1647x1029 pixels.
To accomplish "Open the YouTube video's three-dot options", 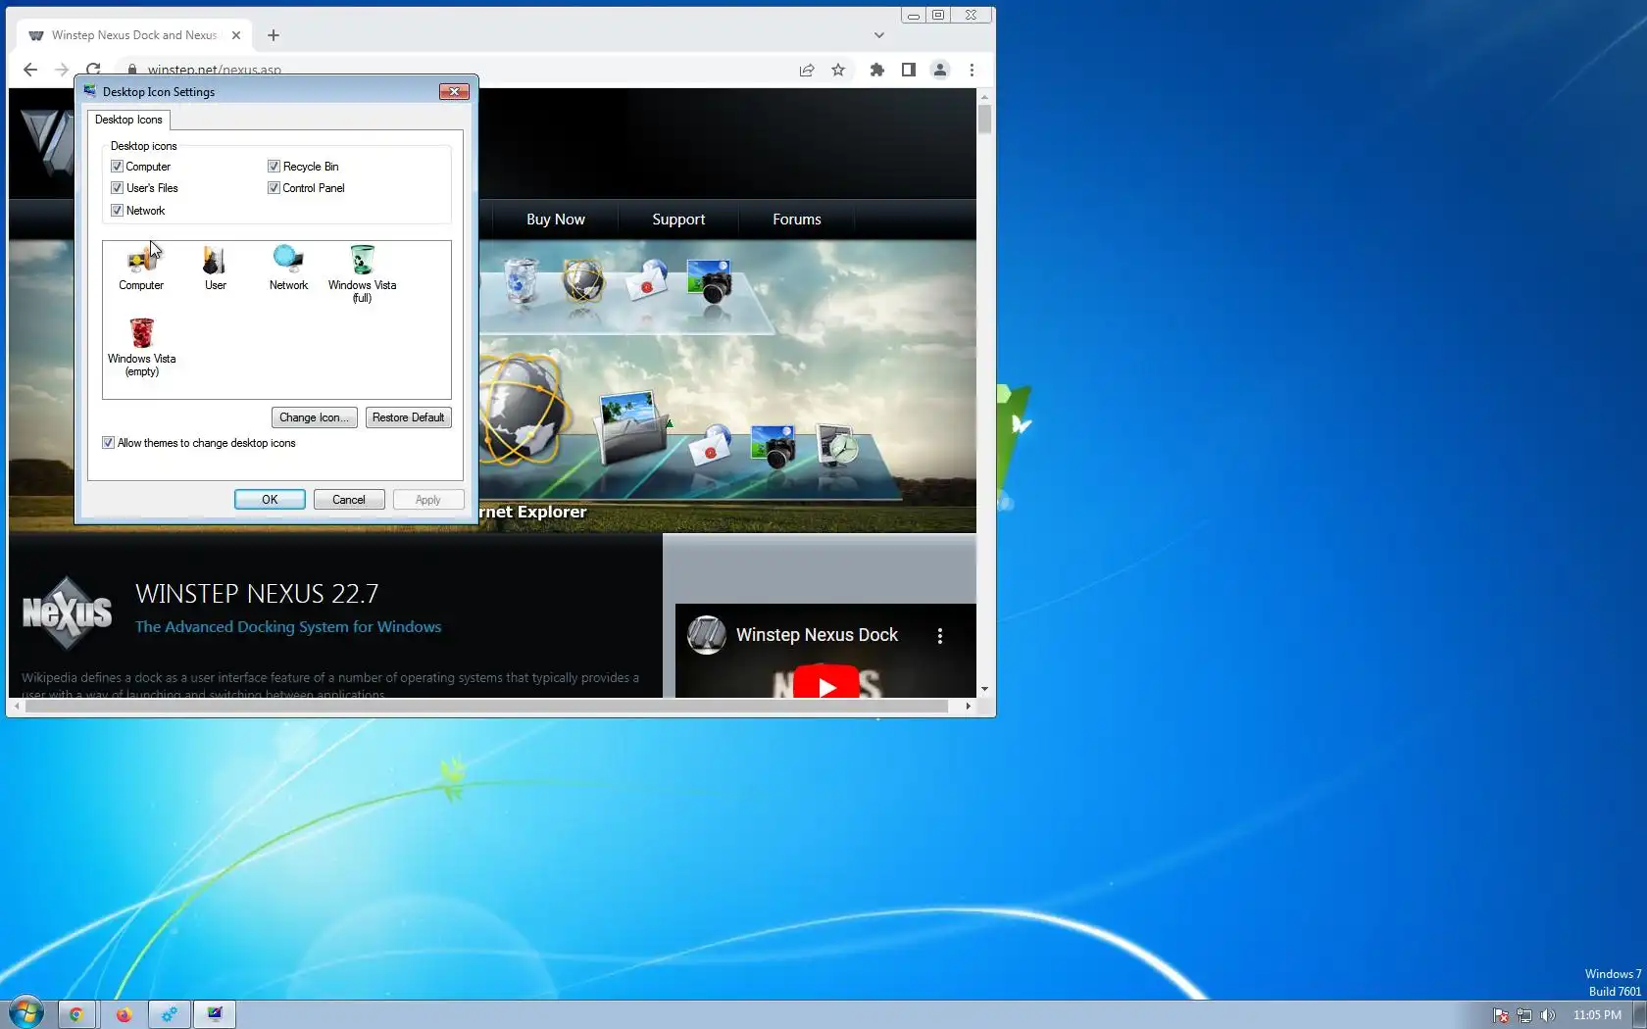I will pos(940,636).
